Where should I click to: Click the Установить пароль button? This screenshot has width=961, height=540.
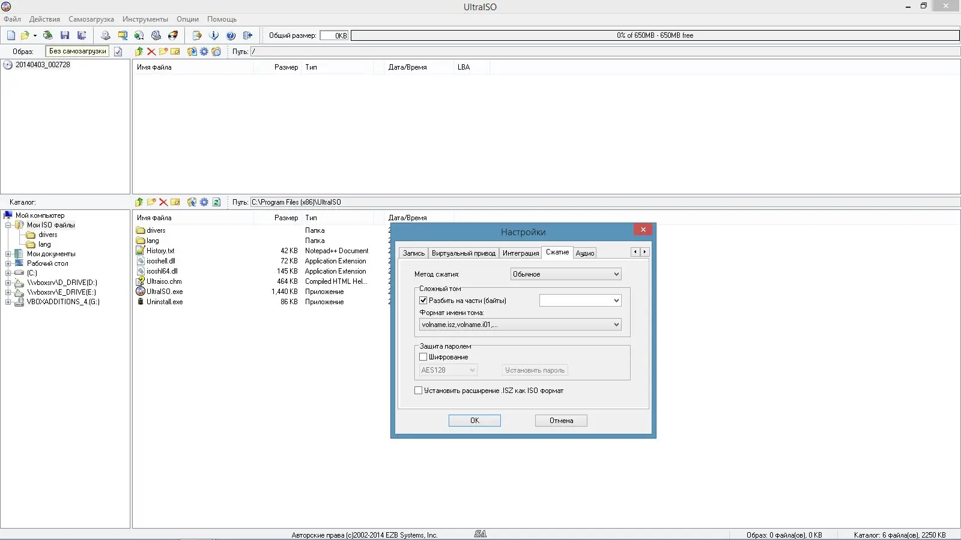pos(533,370)
